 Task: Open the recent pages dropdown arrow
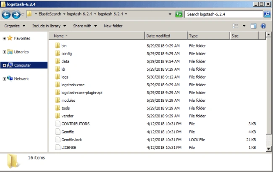pos(23,14)
